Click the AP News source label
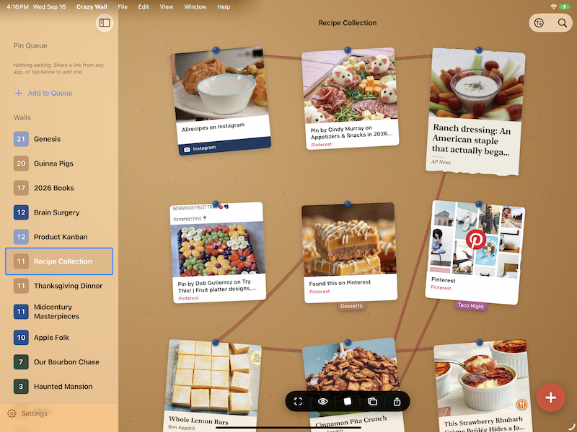 click(x=441, y=161)
